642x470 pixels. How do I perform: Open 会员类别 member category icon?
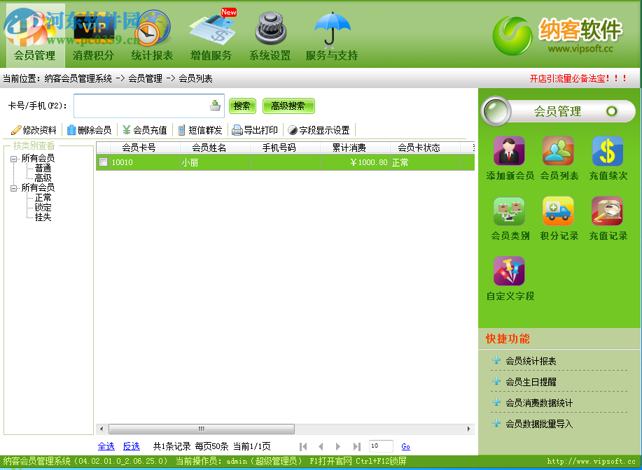coord(508,211)
